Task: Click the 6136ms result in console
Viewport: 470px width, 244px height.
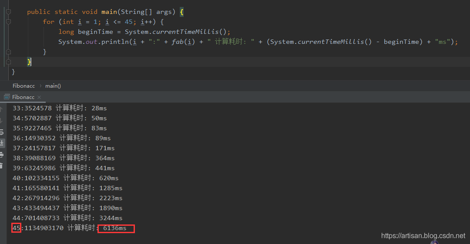Action: [x=115, y=228]
